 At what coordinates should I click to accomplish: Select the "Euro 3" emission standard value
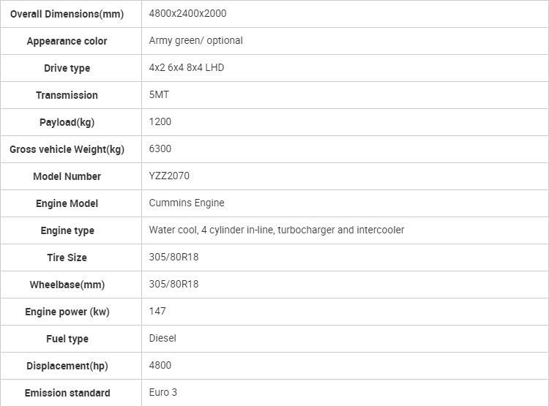click(163, 393)
